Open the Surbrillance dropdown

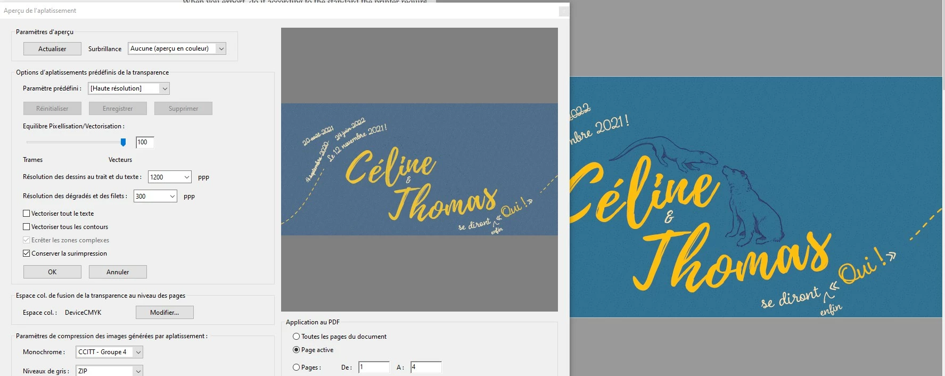177,48
